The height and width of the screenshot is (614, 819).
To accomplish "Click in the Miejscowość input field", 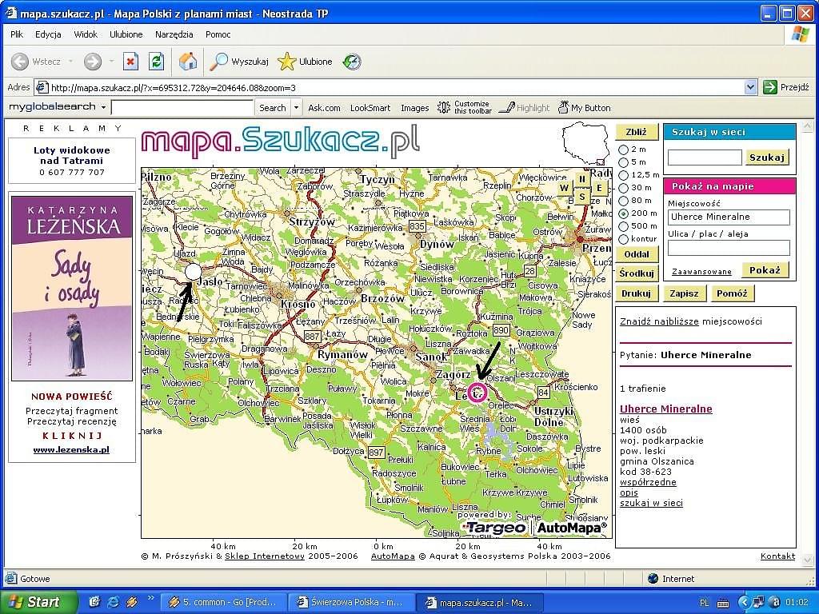I will (729, 217).
